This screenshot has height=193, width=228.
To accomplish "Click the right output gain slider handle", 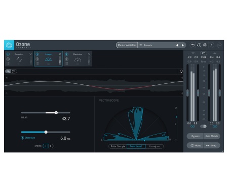I will click(220, 93).
